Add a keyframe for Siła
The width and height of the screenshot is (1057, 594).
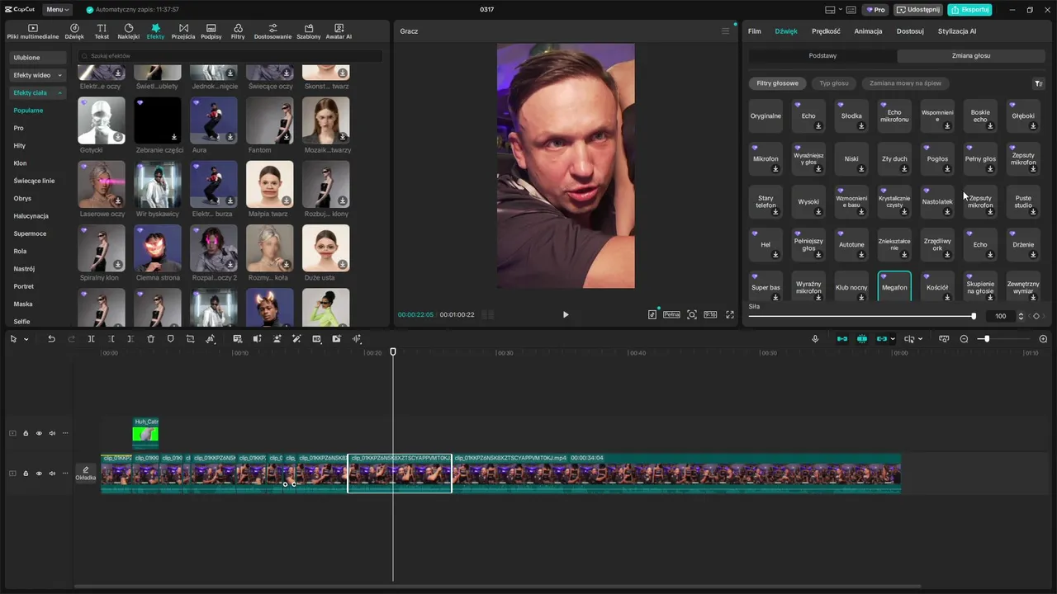tap(1036, 316)
